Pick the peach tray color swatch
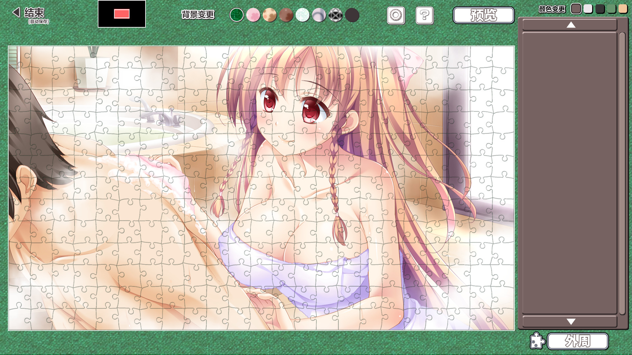The width and height of the screenshot is (632, 355). [x=622, y=9]
